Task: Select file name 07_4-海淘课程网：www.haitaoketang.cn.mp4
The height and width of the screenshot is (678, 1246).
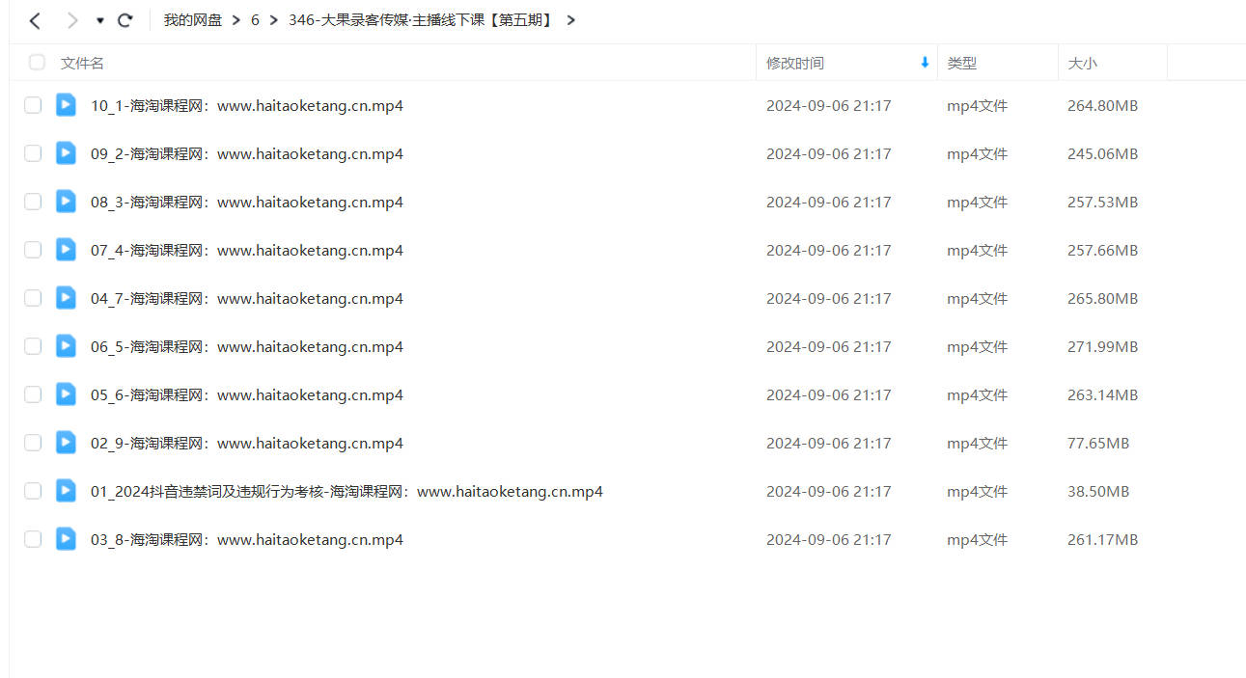Action: pyautogui.click(x=247, y=251)
